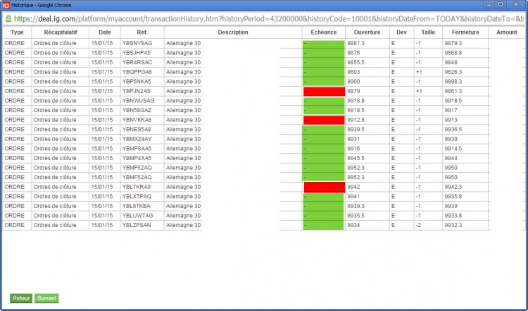Click the Dev column header
Image resolution: width=528 pixels, height=311 pixels.
coord(401,32)
